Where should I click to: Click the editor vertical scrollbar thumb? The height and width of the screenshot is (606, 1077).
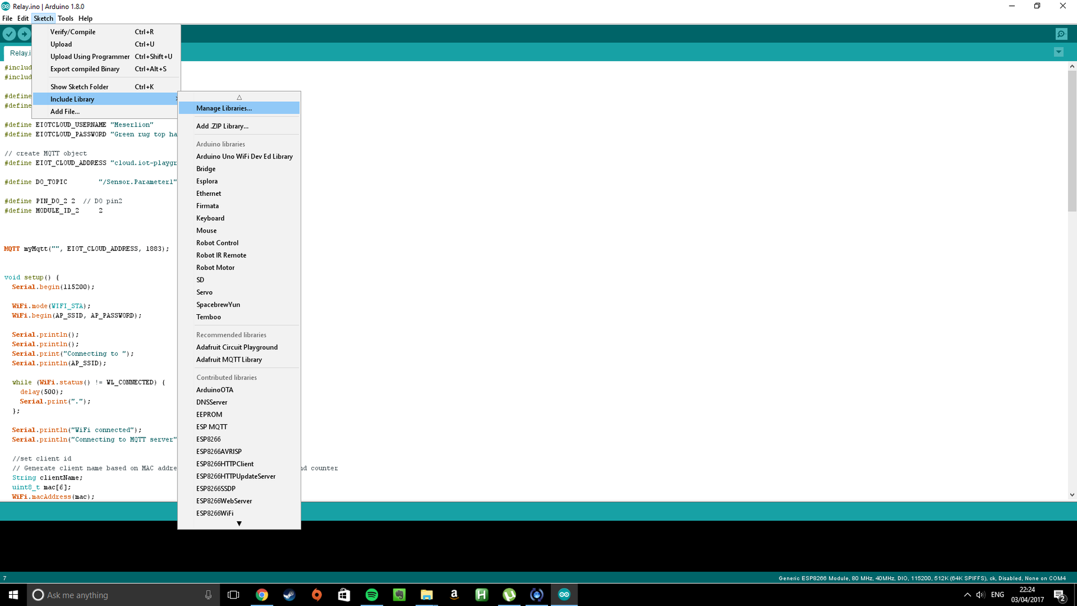pyautogui.click(x=1072, y=141)
